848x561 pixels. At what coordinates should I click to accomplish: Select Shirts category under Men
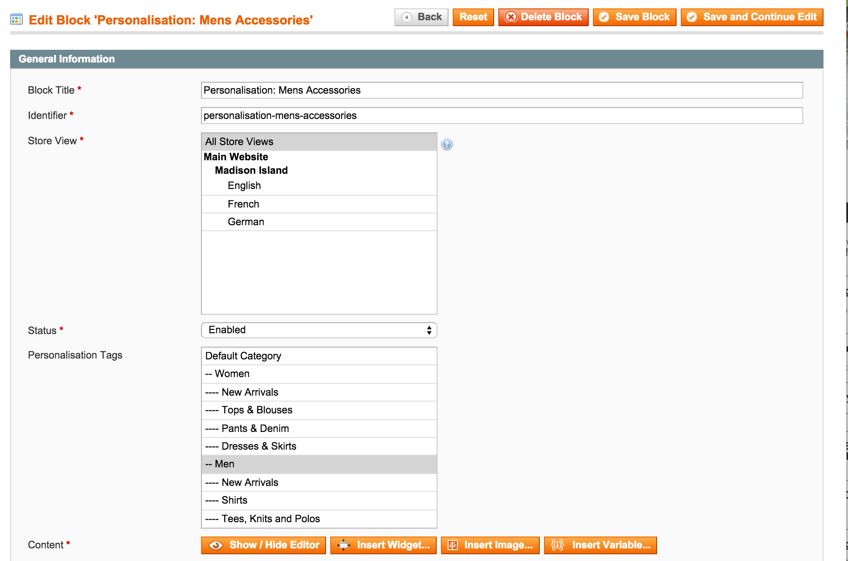(319, 500)
